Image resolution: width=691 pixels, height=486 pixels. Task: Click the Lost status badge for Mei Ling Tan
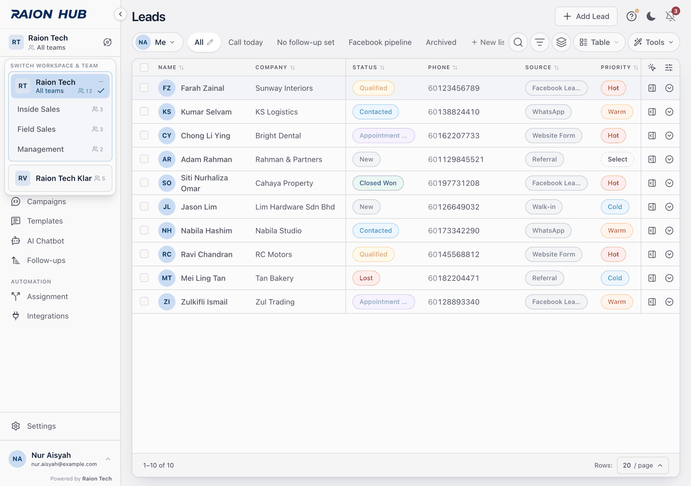pos(366,278)
